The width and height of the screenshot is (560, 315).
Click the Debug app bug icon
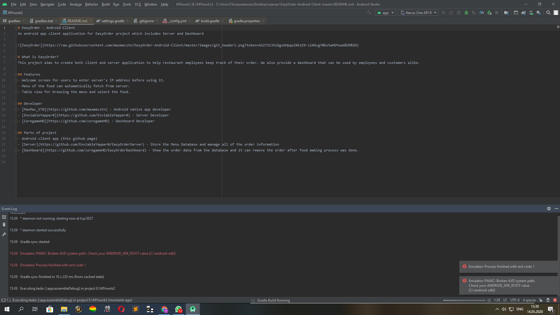466,13
